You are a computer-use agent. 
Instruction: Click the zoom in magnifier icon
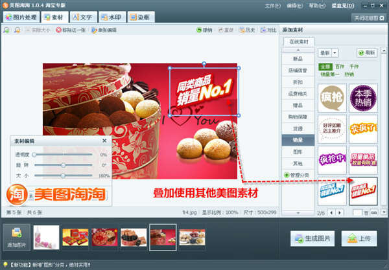[6, 30]
